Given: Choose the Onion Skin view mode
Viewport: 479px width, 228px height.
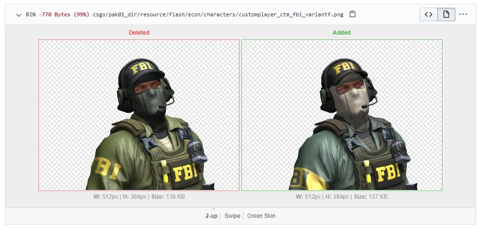Looking at the screenshot, I should [261, 216].
